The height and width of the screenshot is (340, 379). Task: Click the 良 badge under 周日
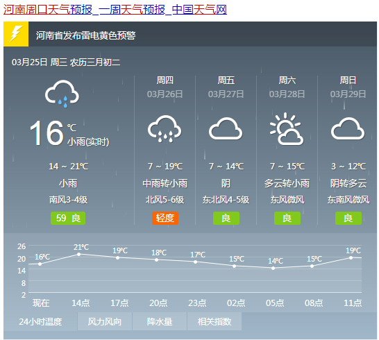coord(348,218)
